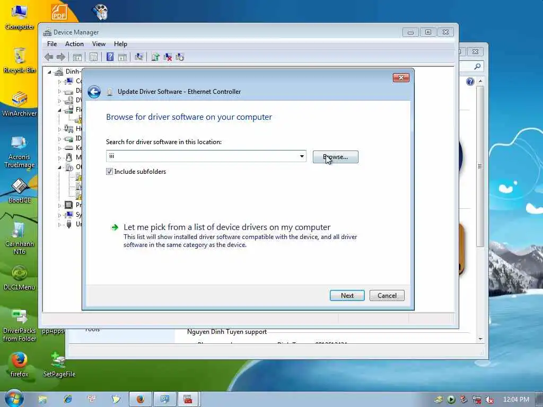Open the PDF reader desktop icon
The height and width of the screenshot is (407, 543).
(59, 12)
